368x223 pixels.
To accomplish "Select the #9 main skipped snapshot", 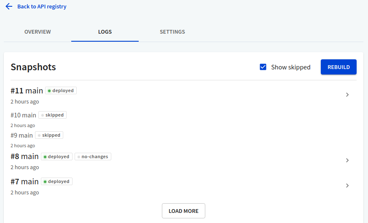I will coord(21,135).
